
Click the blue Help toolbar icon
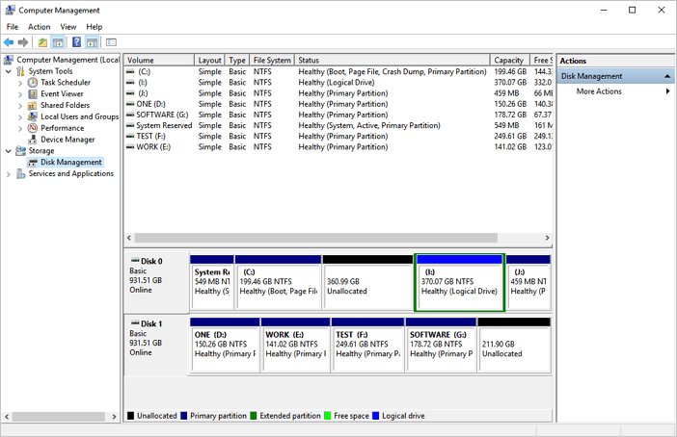coord(76,42)
